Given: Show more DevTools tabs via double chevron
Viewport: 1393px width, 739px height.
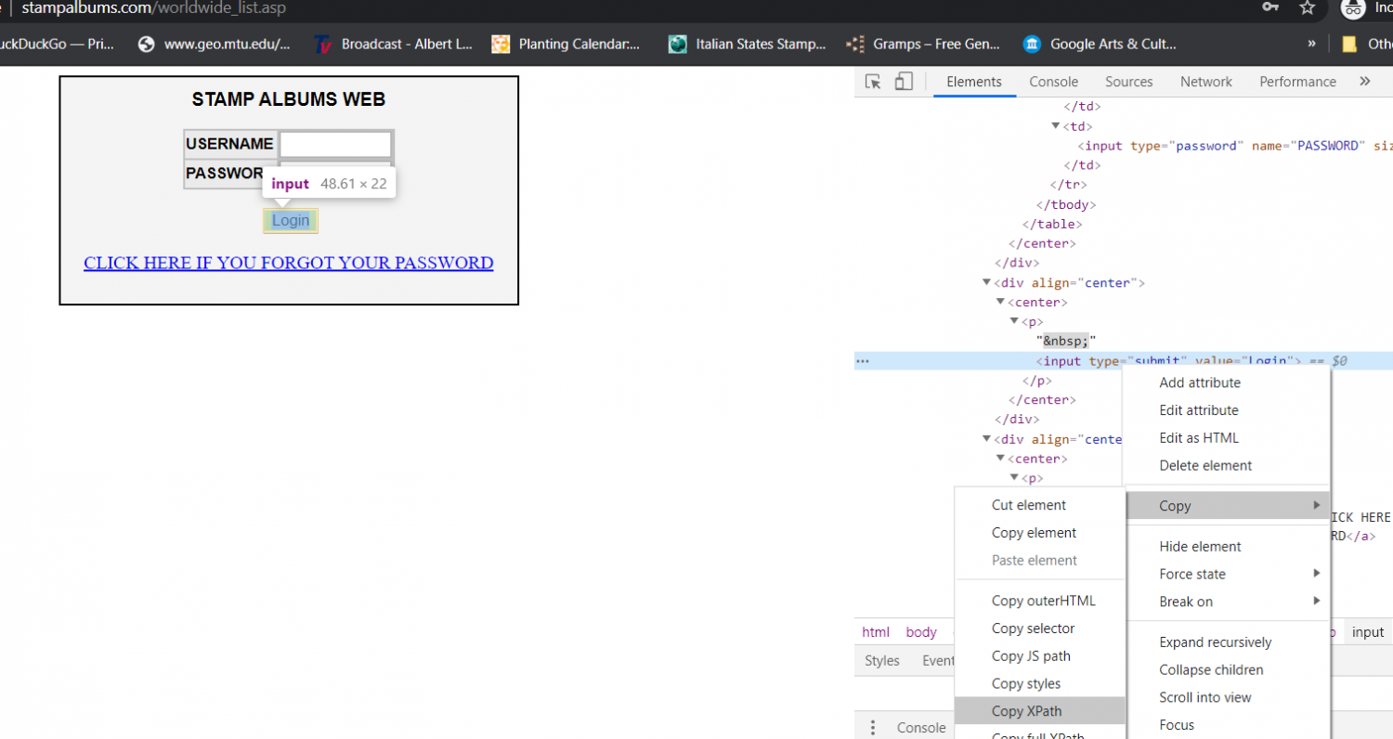Looking at the screenshot, I should pos(1364,82).
